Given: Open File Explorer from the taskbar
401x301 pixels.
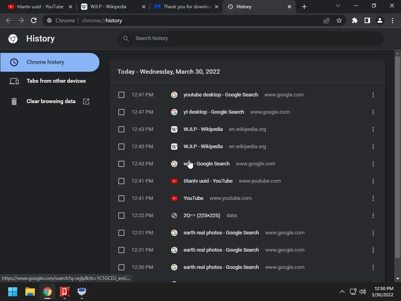Looking at the screenshot, I should coord(30,292).
